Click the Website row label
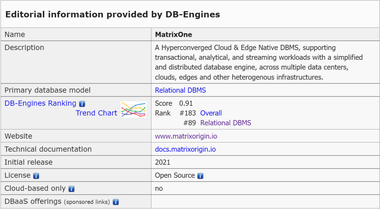Screen dimensions: 380x209 (x=18, y=136)
